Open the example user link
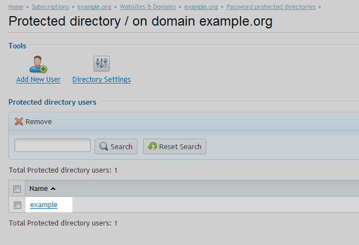Screen dimensions: 359x245 click(x=44, y=204)
